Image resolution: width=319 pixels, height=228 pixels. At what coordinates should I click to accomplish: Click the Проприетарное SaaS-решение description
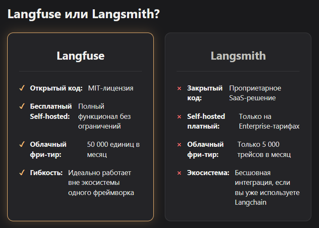pyautogui.click(x=255, y=93)
